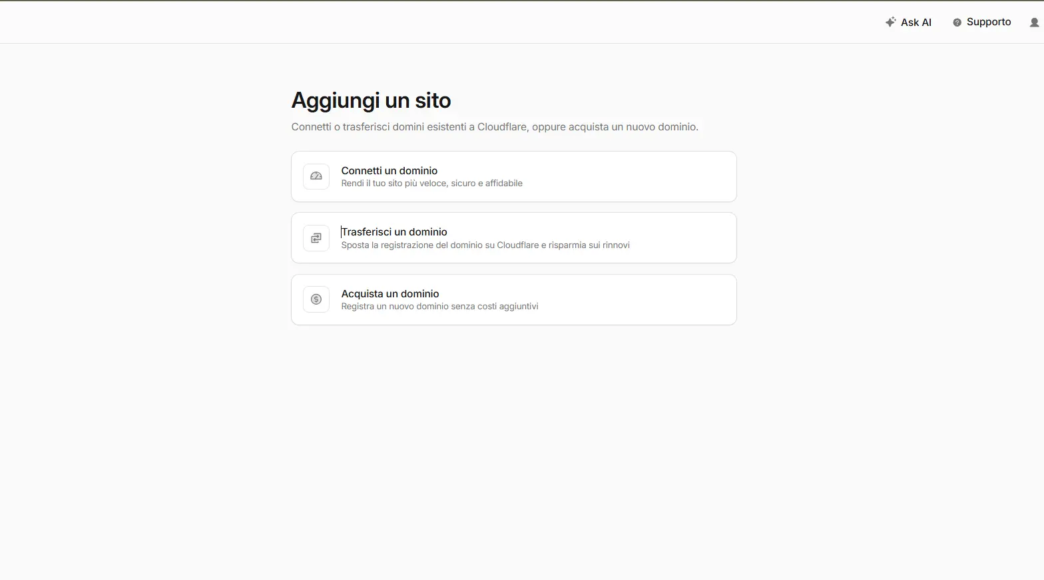Choose Acquista un dominio option
The width and height of the screenshot is (1044, 580).
[514, 299]
